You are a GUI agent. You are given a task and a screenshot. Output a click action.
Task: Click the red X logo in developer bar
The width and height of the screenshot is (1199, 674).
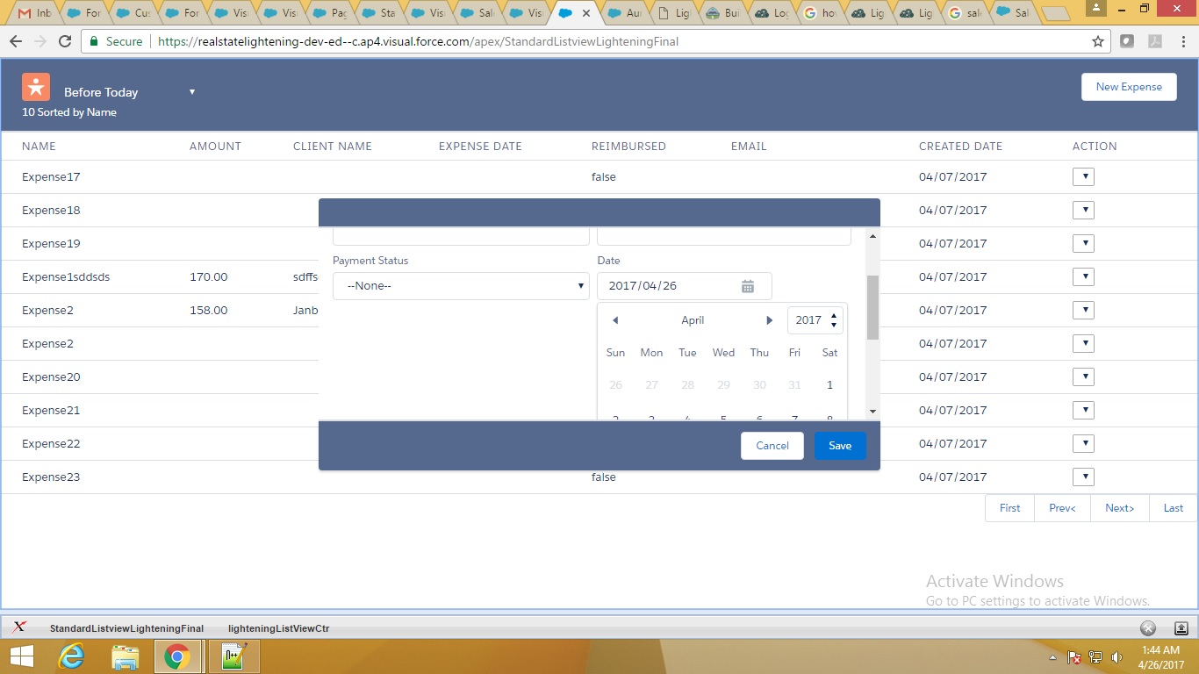(18, 627)
